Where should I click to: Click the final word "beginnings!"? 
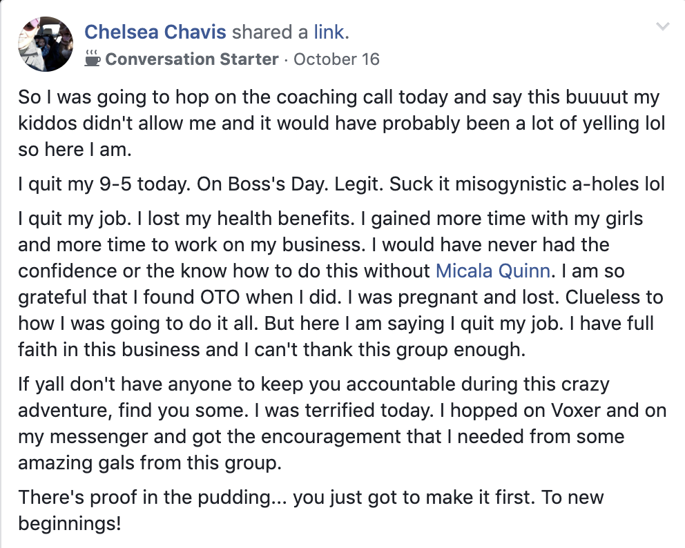click(x=69, y=524)
